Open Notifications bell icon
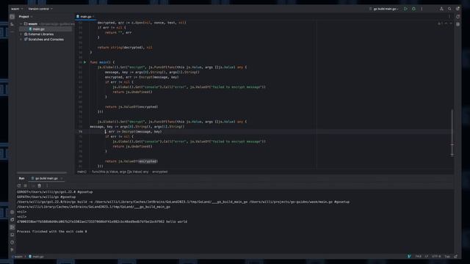The image size is (470, 264). point(458,17)
